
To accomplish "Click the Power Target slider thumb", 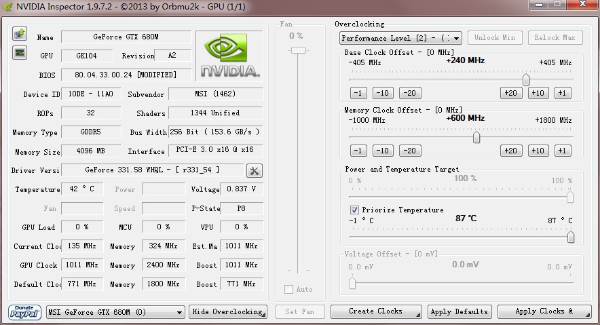I will coord(570,197).
